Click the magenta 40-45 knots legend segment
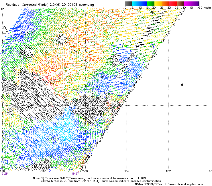The image size is (212, 186). coord(188,3)
